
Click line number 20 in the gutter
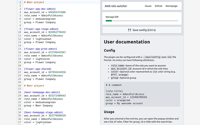[19, 66]
